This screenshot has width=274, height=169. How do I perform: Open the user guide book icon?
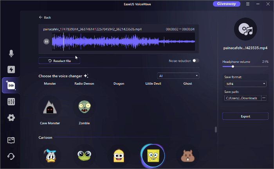(x=11, y=140)
